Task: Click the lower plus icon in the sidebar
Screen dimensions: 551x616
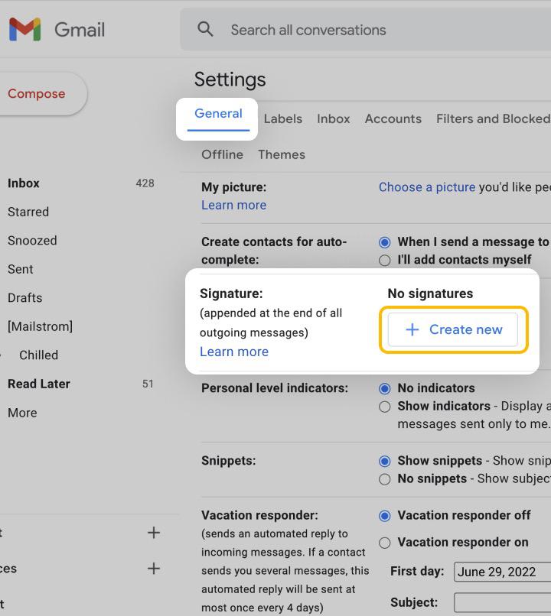Action: tap(153, 569)
